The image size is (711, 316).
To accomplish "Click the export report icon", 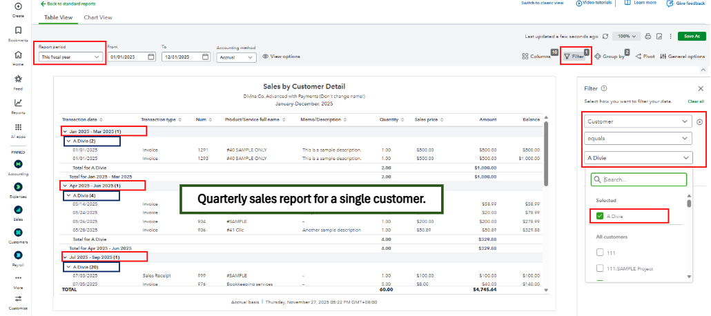I will pos(659,36).
